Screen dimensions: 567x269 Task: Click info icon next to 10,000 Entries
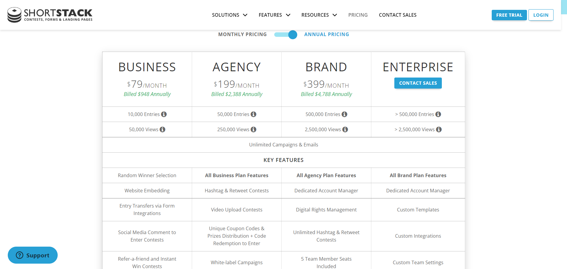[164, 114]
